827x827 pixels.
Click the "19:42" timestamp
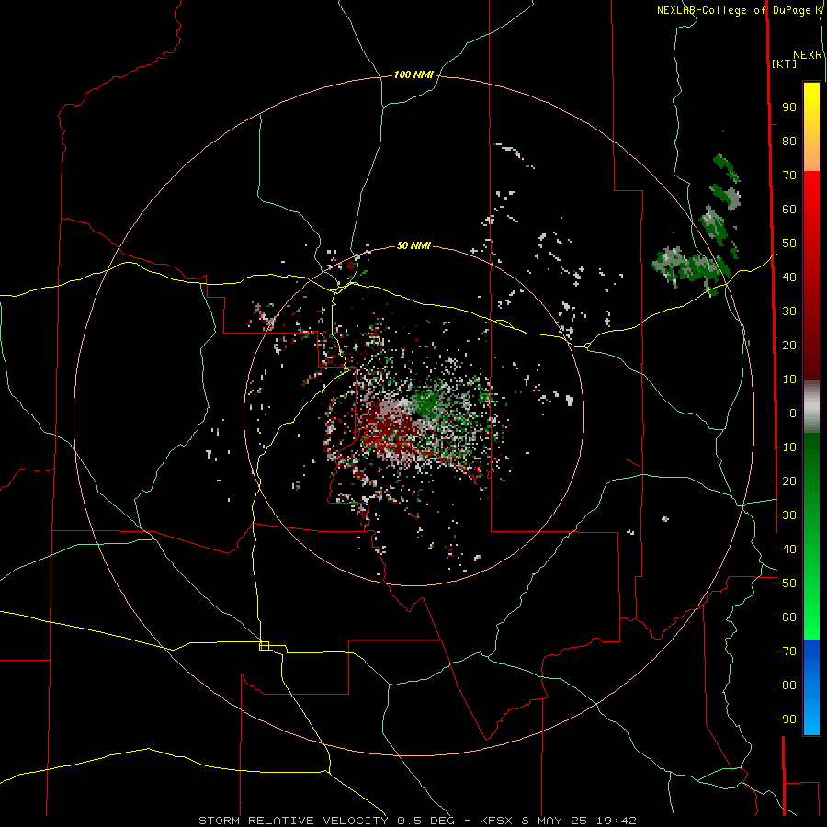click(616, 821)
